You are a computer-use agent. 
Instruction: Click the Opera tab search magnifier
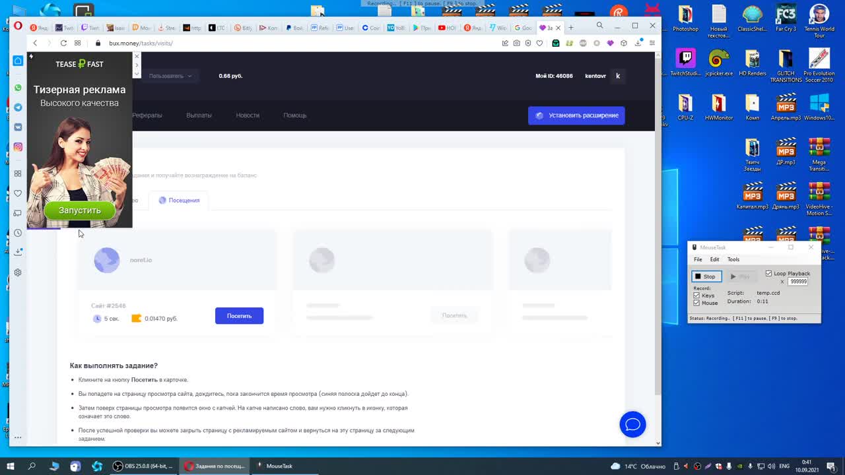click(599, 26)
